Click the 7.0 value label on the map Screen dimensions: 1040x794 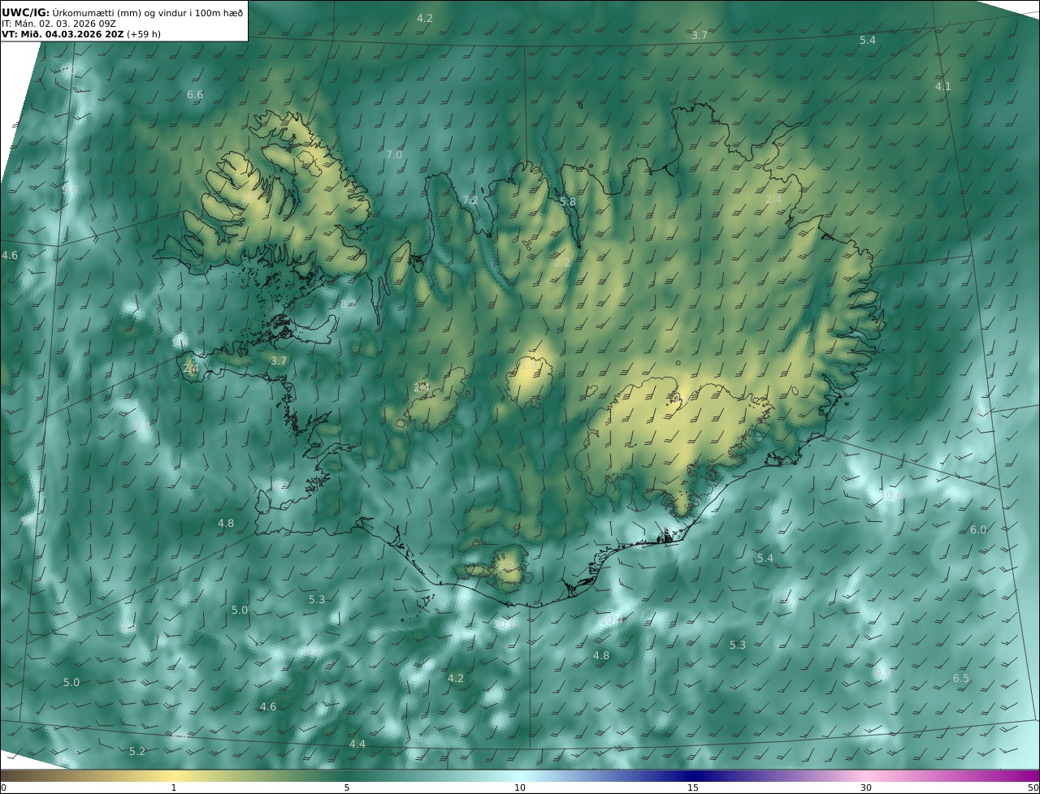click(394, 154)
